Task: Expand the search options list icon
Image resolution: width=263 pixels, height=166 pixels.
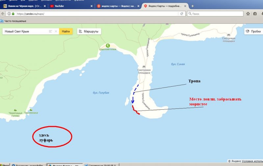Action: click(x=50, y=31)
